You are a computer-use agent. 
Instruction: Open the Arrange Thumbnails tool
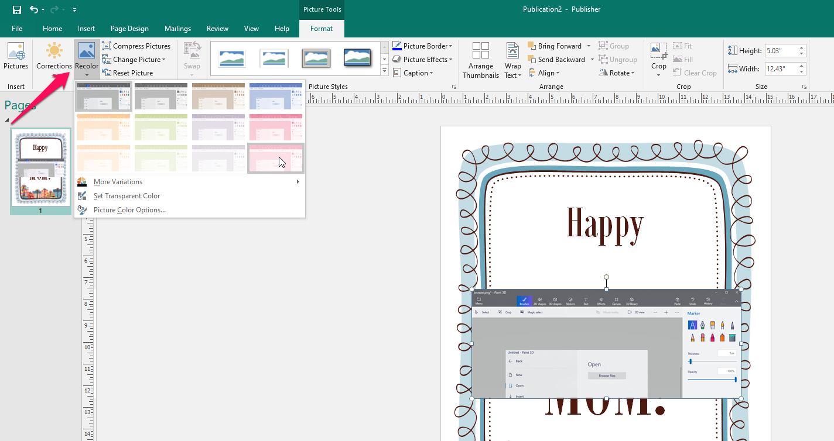tap(480, 59)
